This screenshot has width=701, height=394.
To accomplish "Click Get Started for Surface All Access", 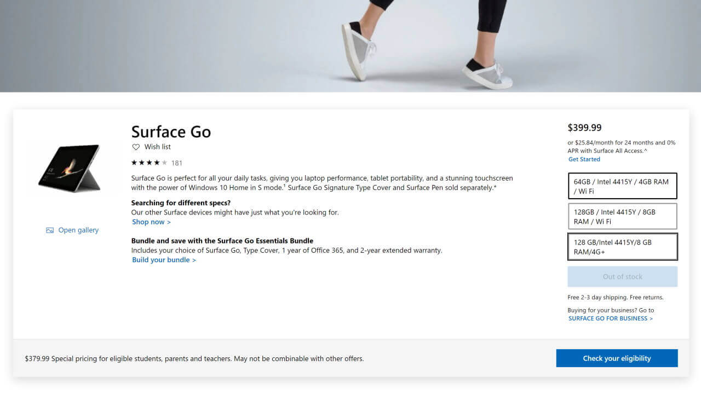I will click(x=584, y=159).
